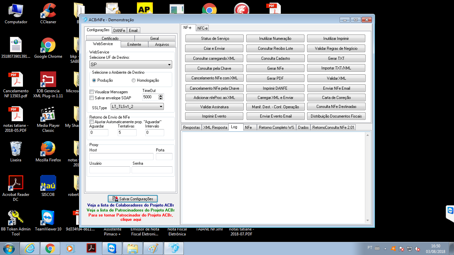Switch to the Email tab

[x=133, y=30]
